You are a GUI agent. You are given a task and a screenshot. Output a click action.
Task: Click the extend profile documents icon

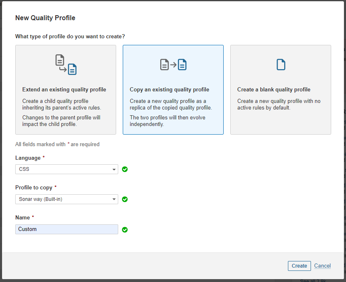pos(66,65)
